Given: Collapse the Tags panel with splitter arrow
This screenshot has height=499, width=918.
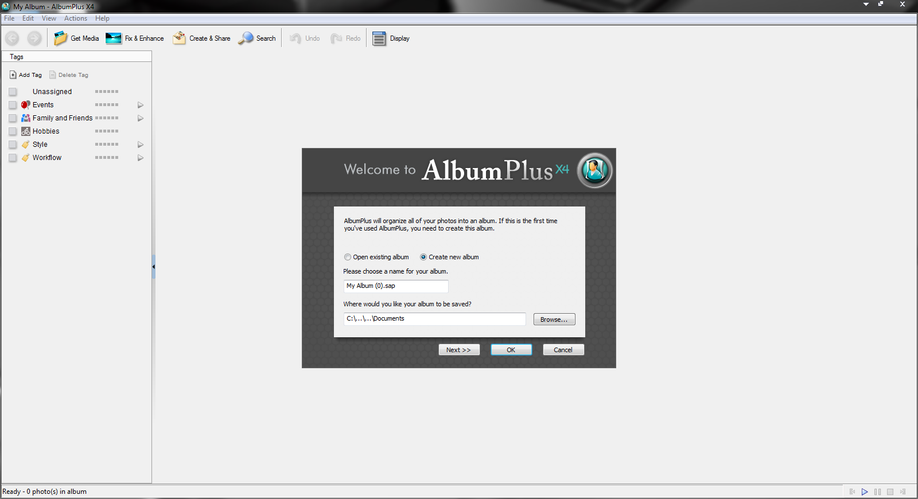Looking at the screenshot, I should pos(154,267).
